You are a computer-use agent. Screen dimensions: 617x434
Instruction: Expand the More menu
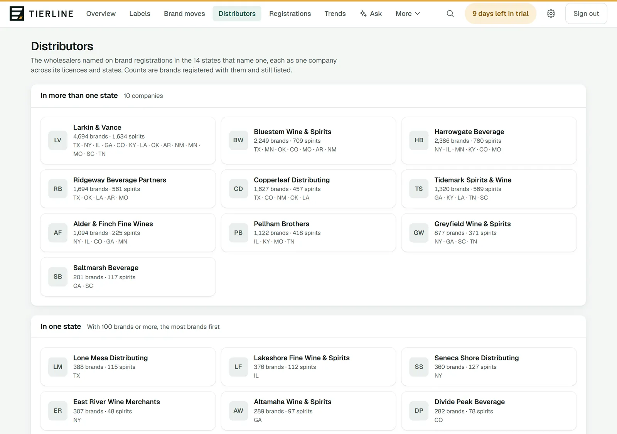[x=408, y=14]
